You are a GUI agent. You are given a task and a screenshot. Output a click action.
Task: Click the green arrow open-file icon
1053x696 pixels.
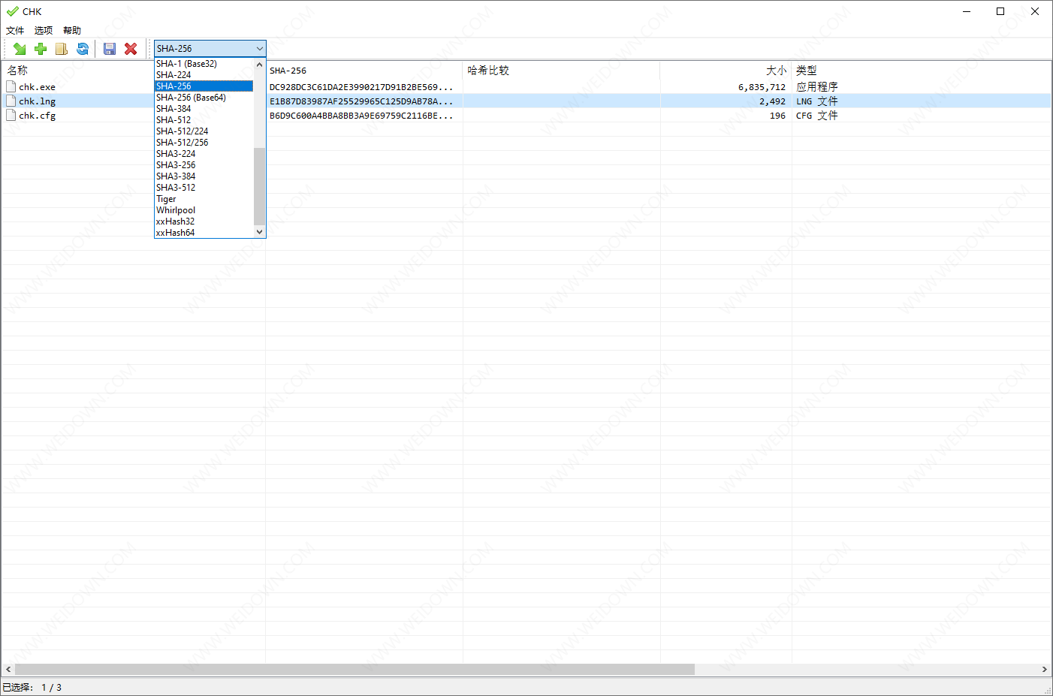[x=20, y=49]
